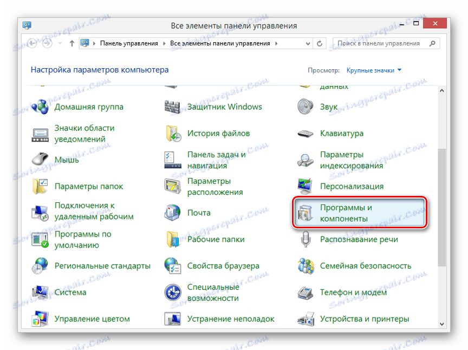Click the Устранение неполадок icon
Image resolution: width=468 pixels, height=350 pixels.
[x=172, y=319]
